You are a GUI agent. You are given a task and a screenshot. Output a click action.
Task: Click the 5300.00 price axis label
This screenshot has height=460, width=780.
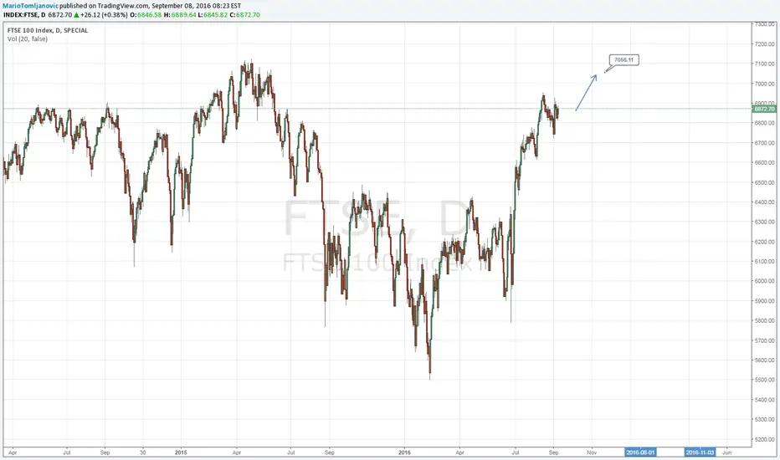point(765,419)
